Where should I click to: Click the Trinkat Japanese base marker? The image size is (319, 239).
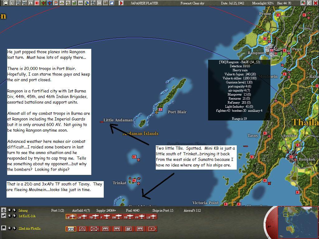click(134, 180)
